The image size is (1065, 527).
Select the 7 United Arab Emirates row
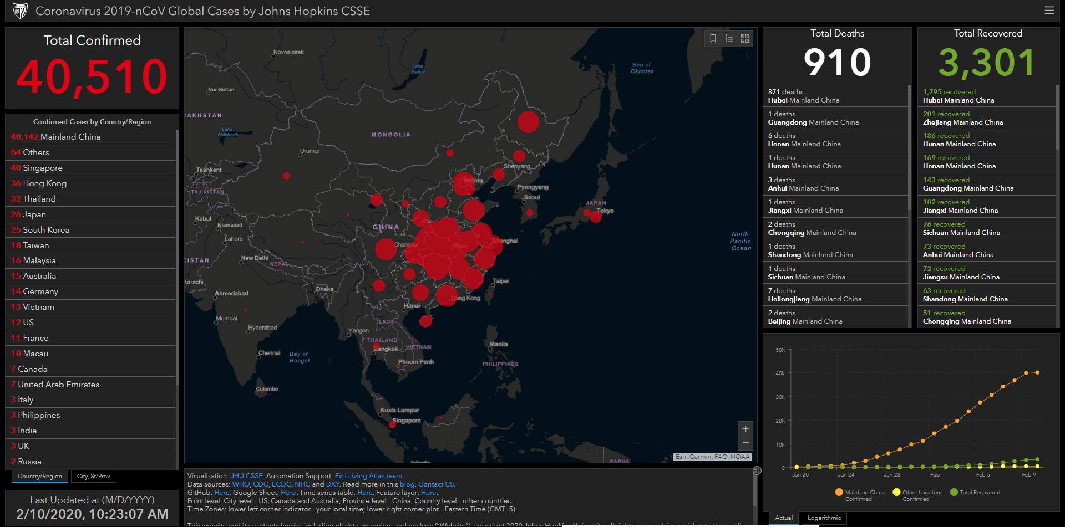[92, 385]
